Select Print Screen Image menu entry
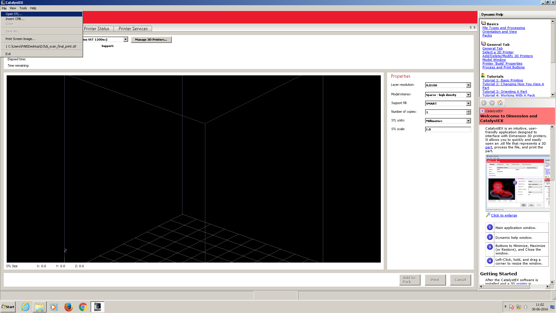556x313 pixels. (x=41, y=39)
